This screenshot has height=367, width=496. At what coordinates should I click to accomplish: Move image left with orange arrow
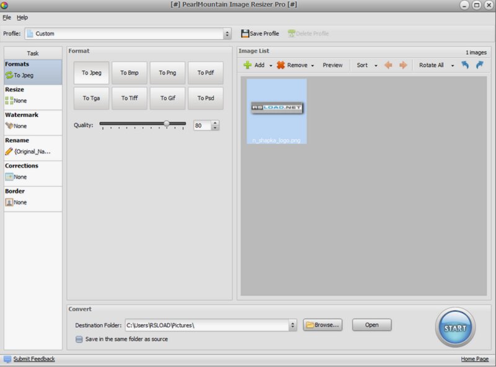coord(388,65)
